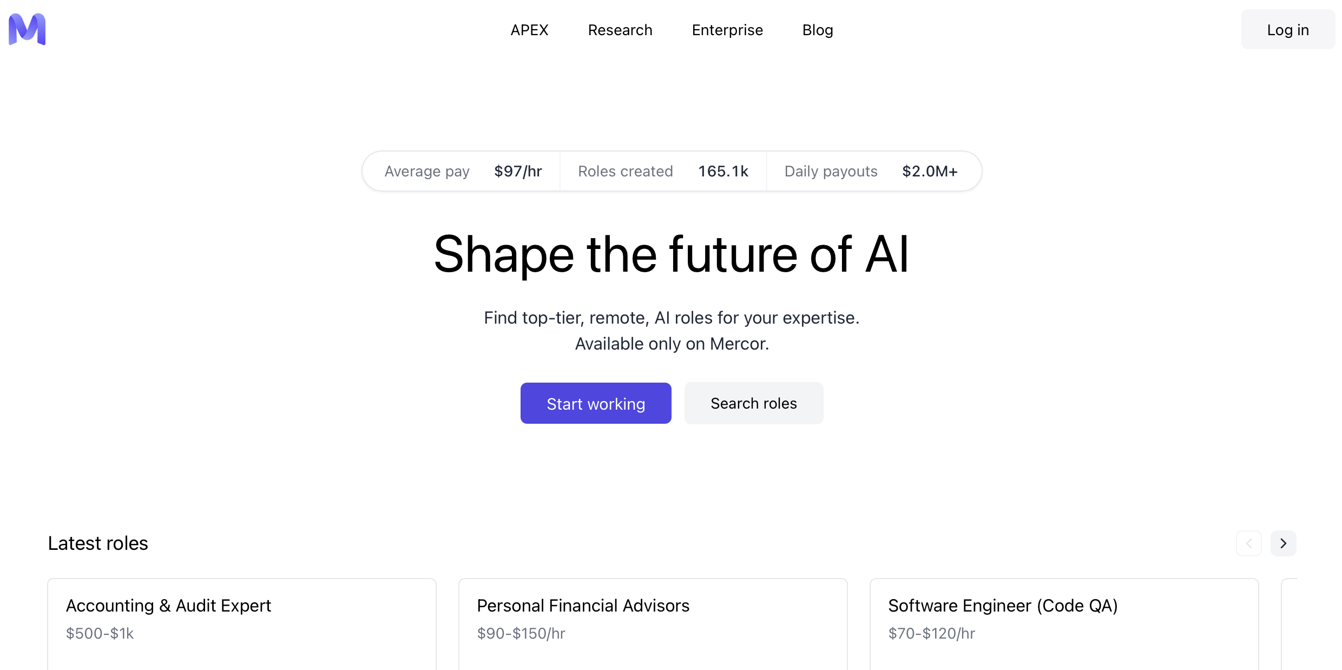Image resolution: width=1342 pixels, height=670 pixels.
Task: Click the "Available only on Mercor" subtitle
Action: pos(672,344)
